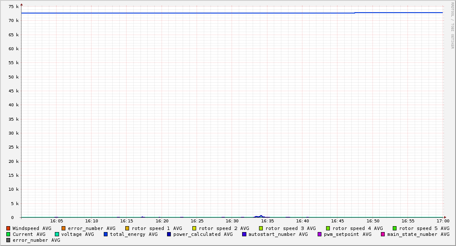Click the rotor speed 3 AVG legend swatch

261,228
